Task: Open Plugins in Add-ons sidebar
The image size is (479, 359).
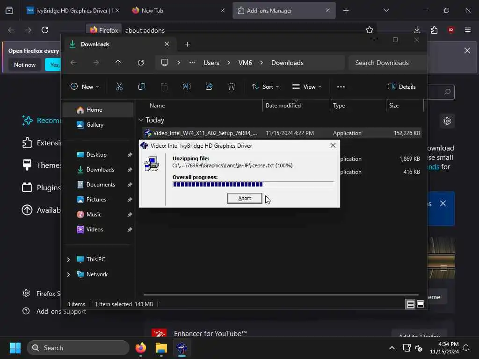Action: click(x=42, y=187)
